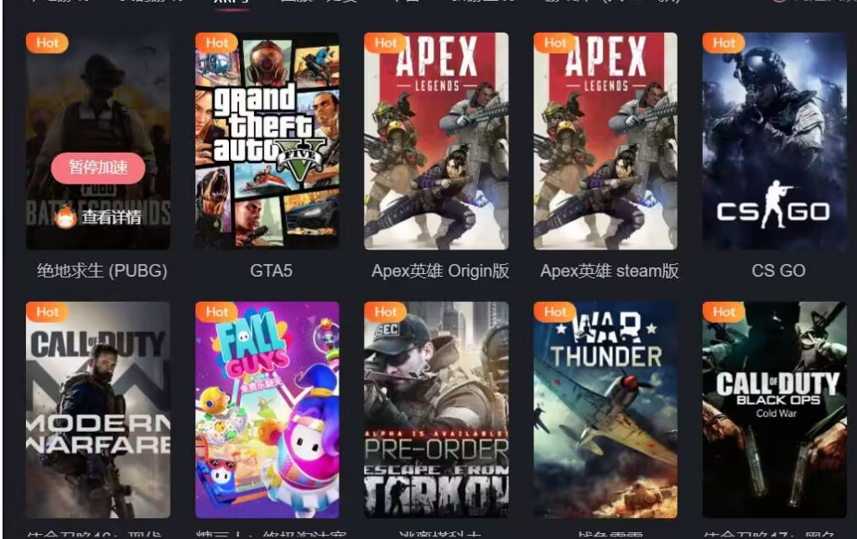Pause acceleration with the 暂停加速 button
This screenshot has width=857, height=539.
click(x=98, y=168)
